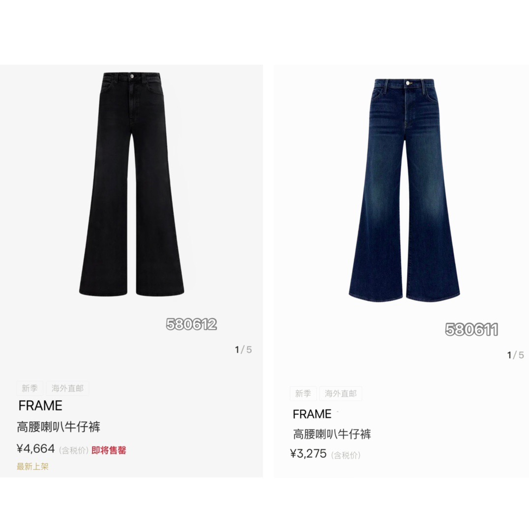
Task: Select the 新季 tag on blue jeans
Action: [303, 394]
